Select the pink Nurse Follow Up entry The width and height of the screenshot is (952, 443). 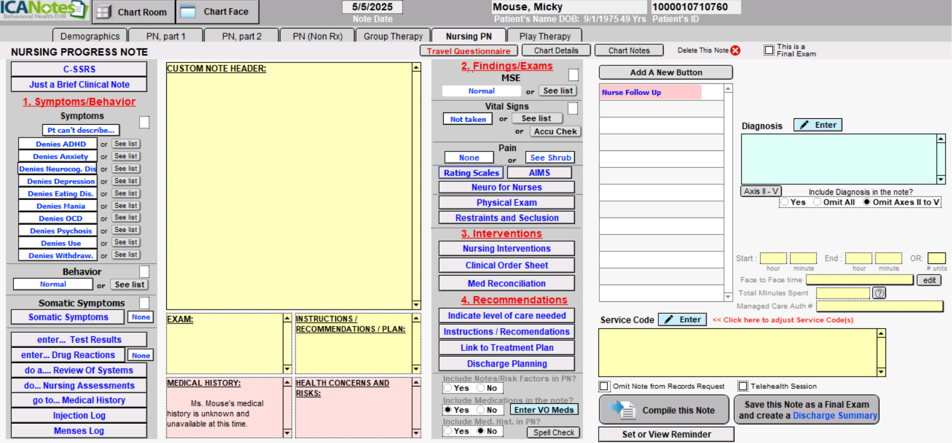650,92
